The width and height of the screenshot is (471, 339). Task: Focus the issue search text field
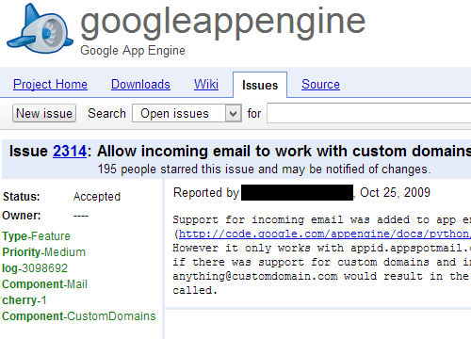369,113
